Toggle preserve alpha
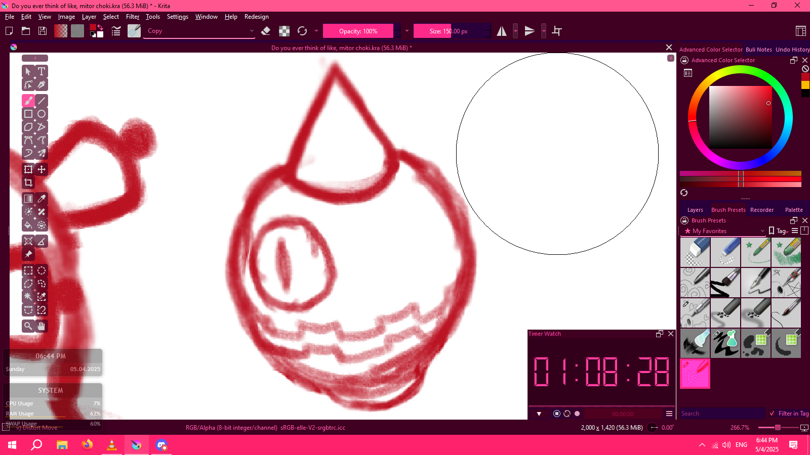810x455 pixels. (285, 31)
